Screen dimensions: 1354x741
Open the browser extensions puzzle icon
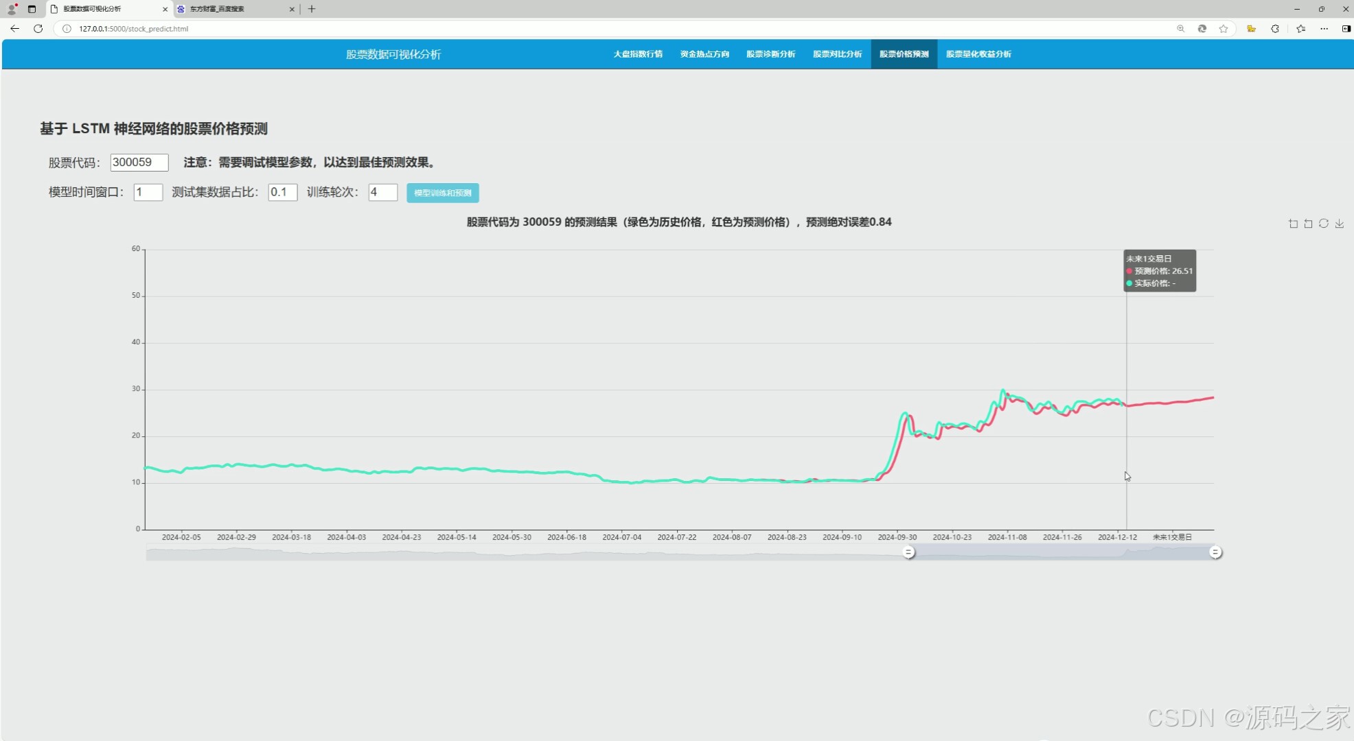click(x=1275, y=29)
